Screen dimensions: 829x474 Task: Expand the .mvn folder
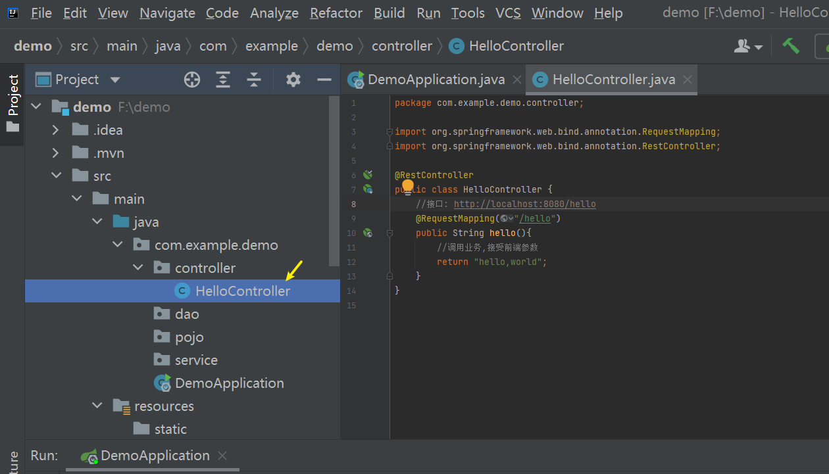point(56,153)
